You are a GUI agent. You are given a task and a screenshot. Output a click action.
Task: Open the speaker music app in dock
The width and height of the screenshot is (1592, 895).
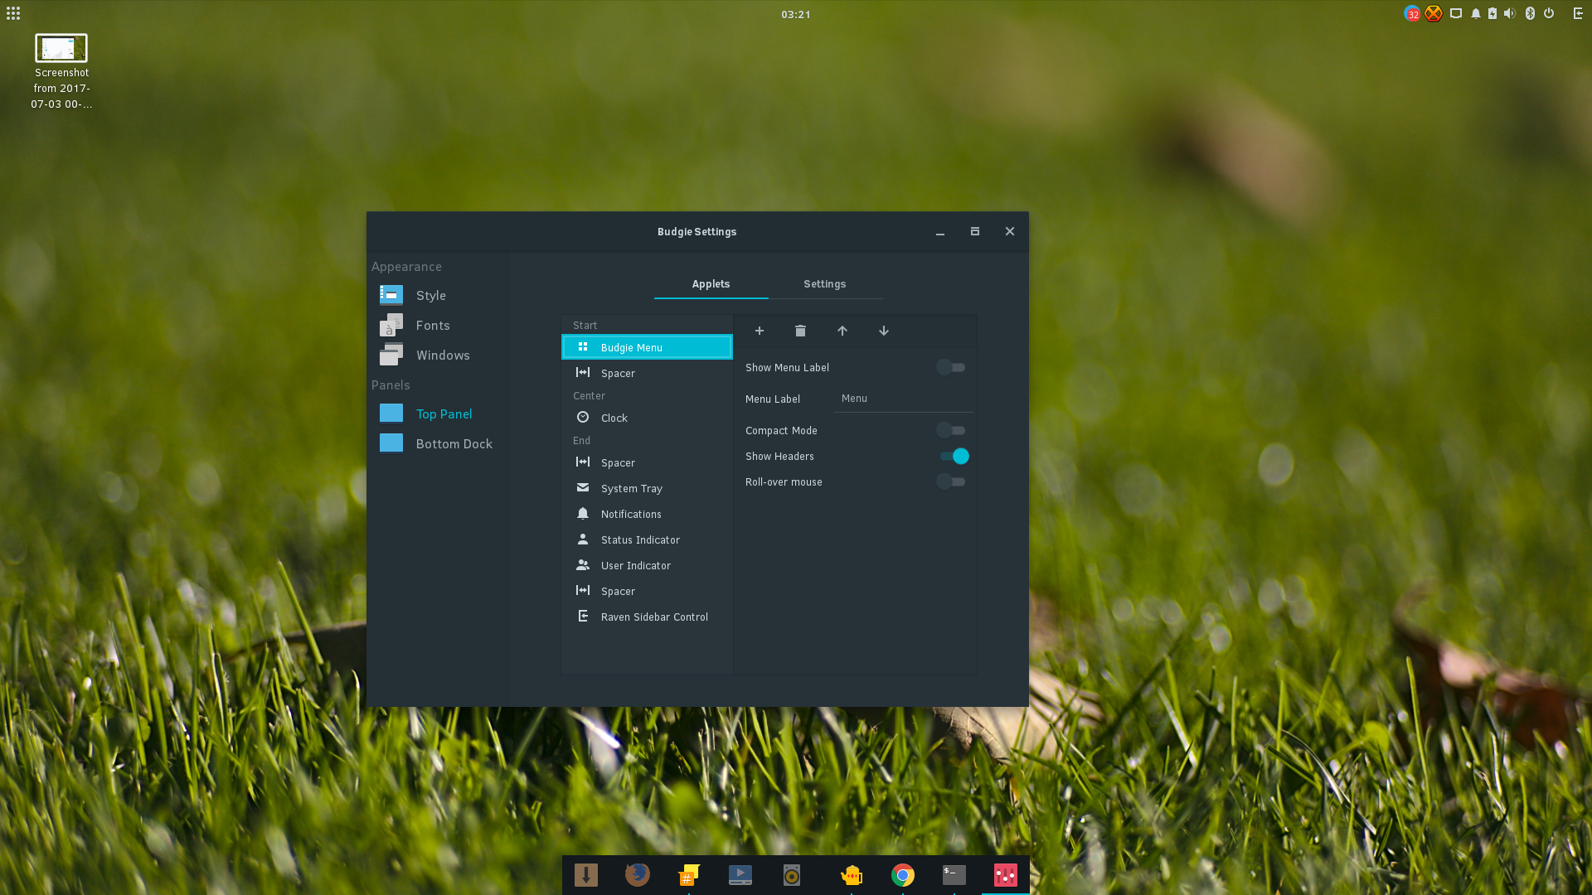point(792,875)
